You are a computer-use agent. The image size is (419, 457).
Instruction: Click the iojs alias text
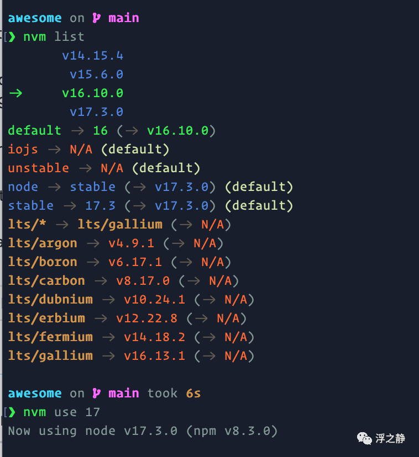[x=23, y=149]
